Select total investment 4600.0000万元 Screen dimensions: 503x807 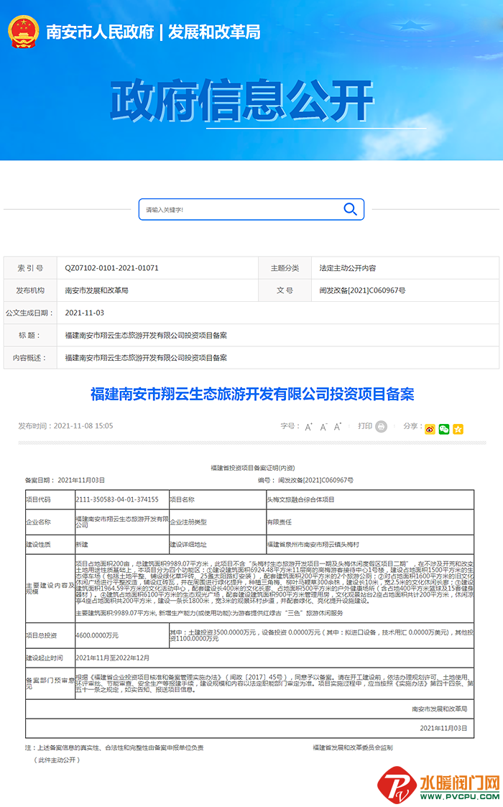[97, 636]
